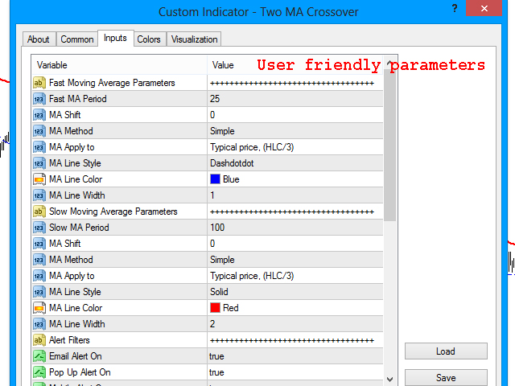This screenshot has height=386, width=515.
Task: Open the Visualization tab
Action: point(194,39)
